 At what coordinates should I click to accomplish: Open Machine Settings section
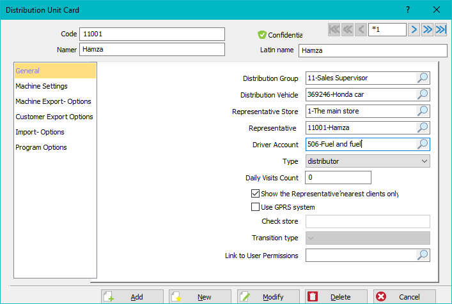(x=42, y=86)
